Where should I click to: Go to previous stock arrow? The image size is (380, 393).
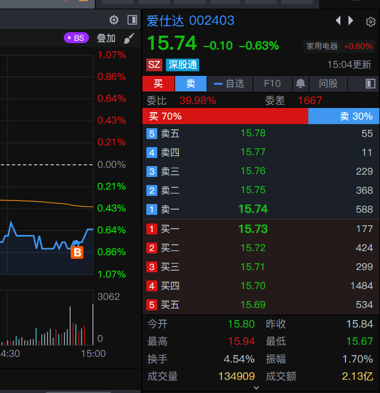338,21
